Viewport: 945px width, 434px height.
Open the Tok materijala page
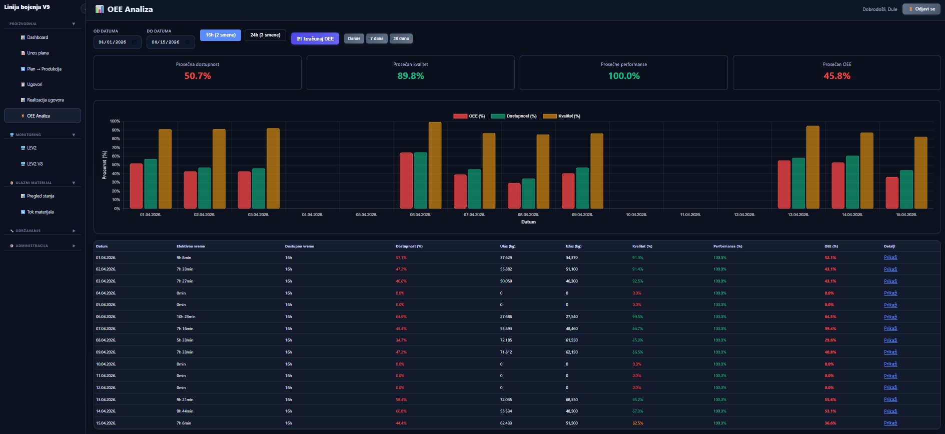point(43,212)
